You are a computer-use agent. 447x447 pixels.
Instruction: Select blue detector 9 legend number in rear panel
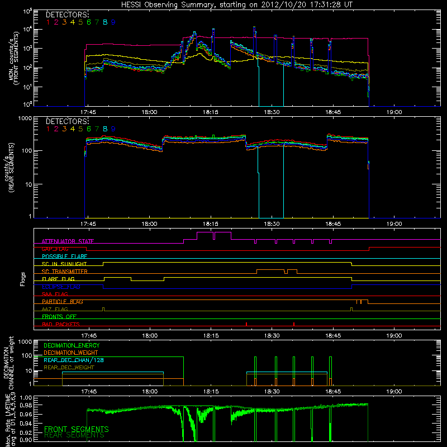pos(113,129)
